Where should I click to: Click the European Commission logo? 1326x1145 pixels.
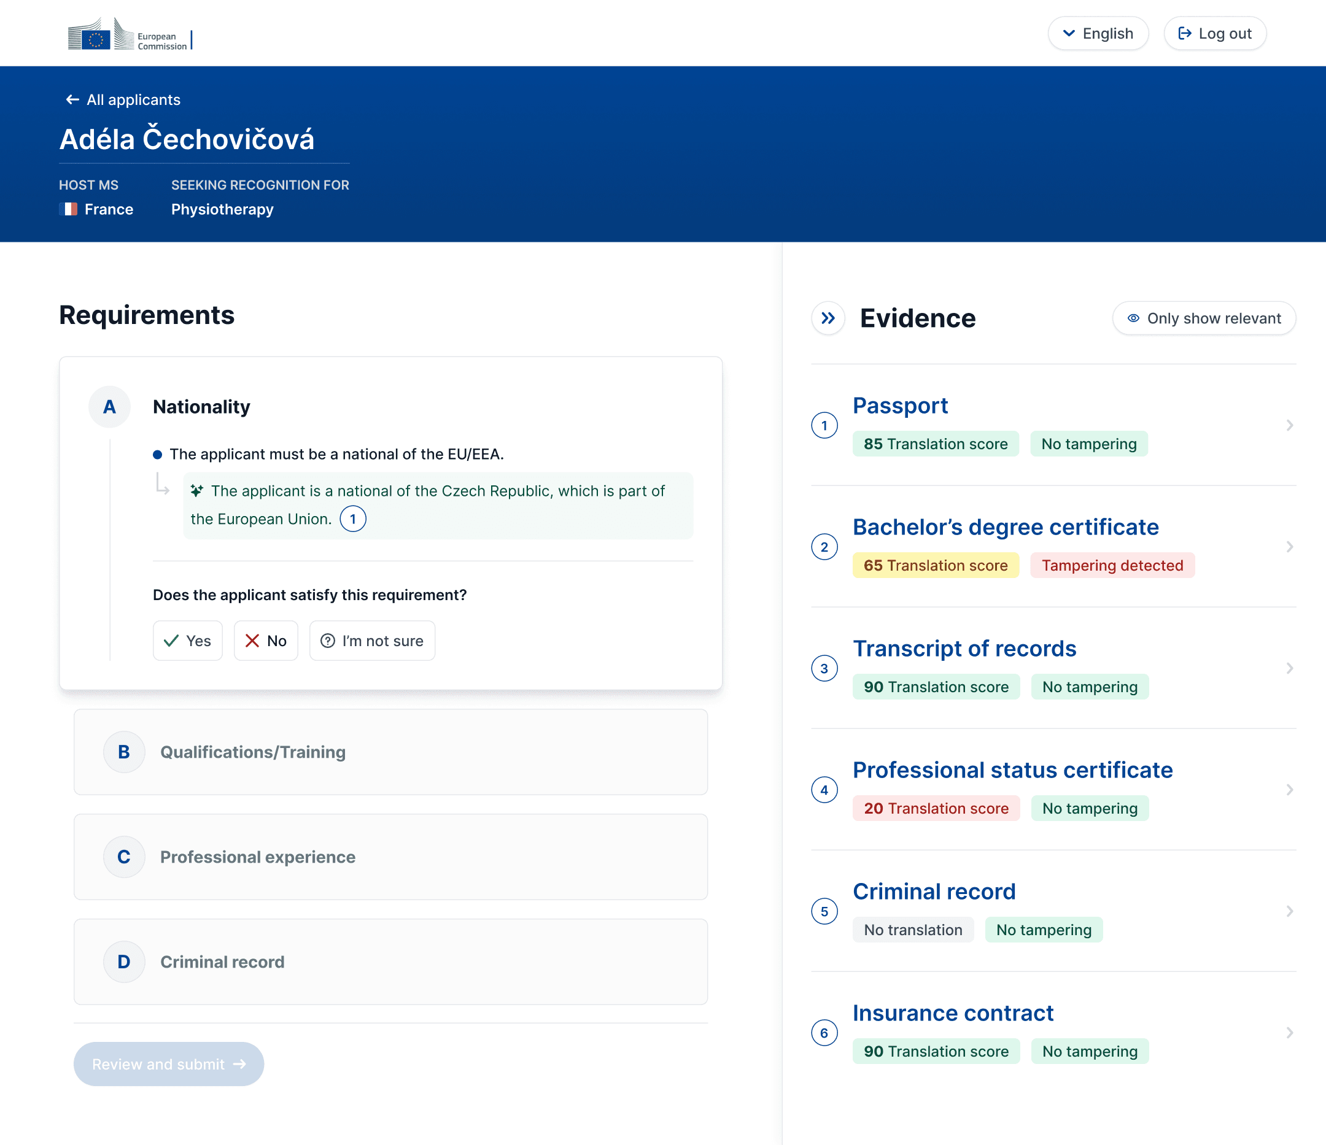tap(130, 34)
